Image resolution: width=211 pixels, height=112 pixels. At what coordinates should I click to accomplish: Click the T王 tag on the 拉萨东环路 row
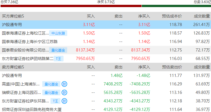(x=55, y=101)
